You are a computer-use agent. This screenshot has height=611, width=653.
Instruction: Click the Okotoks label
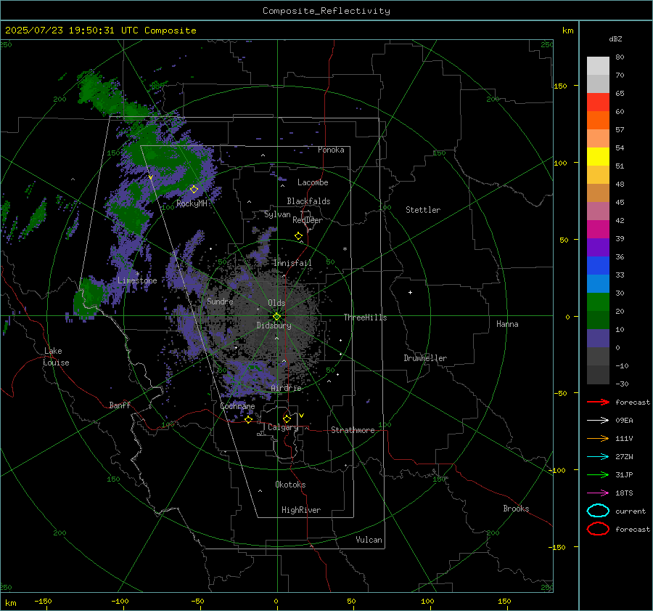290,485
